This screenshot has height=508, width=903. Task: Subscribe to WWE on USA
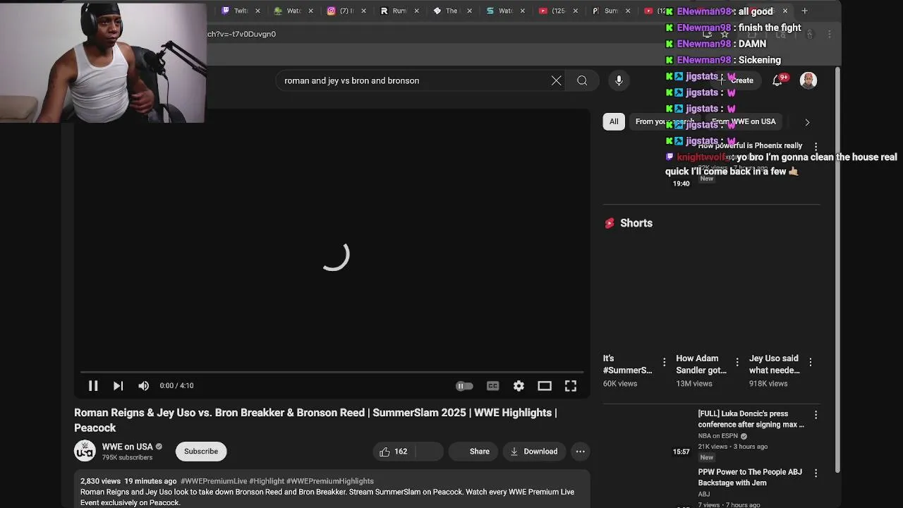[201, 452]
